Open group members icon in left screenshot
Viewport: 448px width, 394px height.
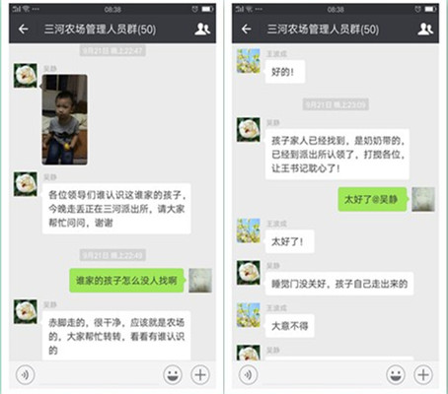(202, 30)
